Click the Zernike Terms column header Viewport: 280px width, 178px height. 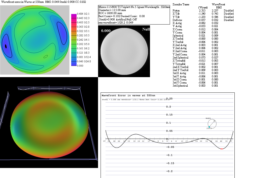[x=181, y=5]
